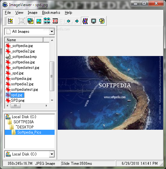166x169 pixels.
Task: Select SPD.png in file list
Action: coord(18,100)
